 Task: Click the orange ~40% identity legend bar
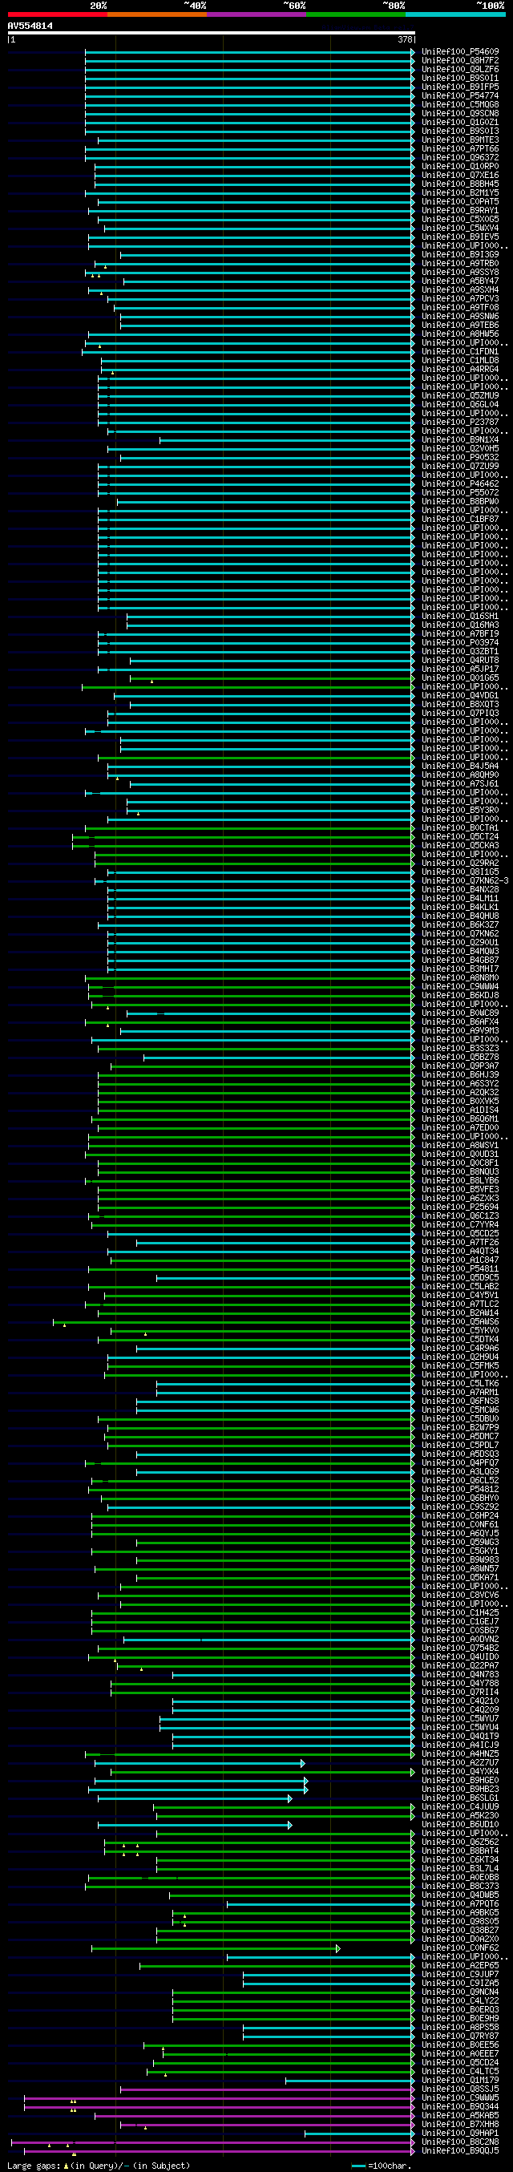pos(156,14)
